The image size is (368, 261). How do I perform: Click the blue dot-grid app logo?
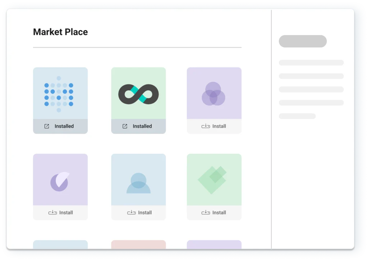click(59, 94)
